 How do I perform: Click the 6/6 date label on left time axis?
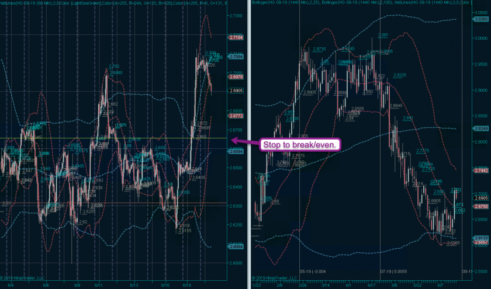(46, 285)
